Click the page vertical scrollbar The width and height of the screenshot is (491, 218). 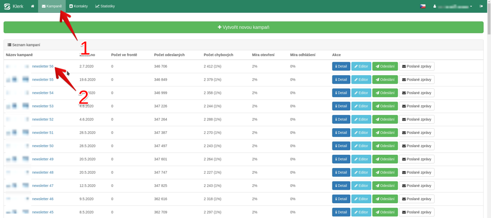[489, 19]
